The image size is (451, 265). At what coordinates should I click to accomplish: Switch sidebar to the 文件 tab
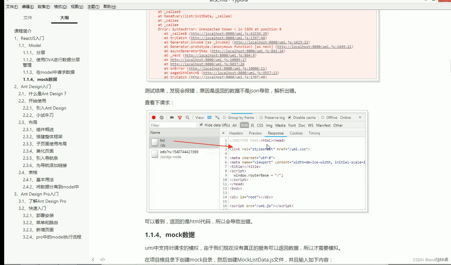pyautogui.click(x=28, y=18)
